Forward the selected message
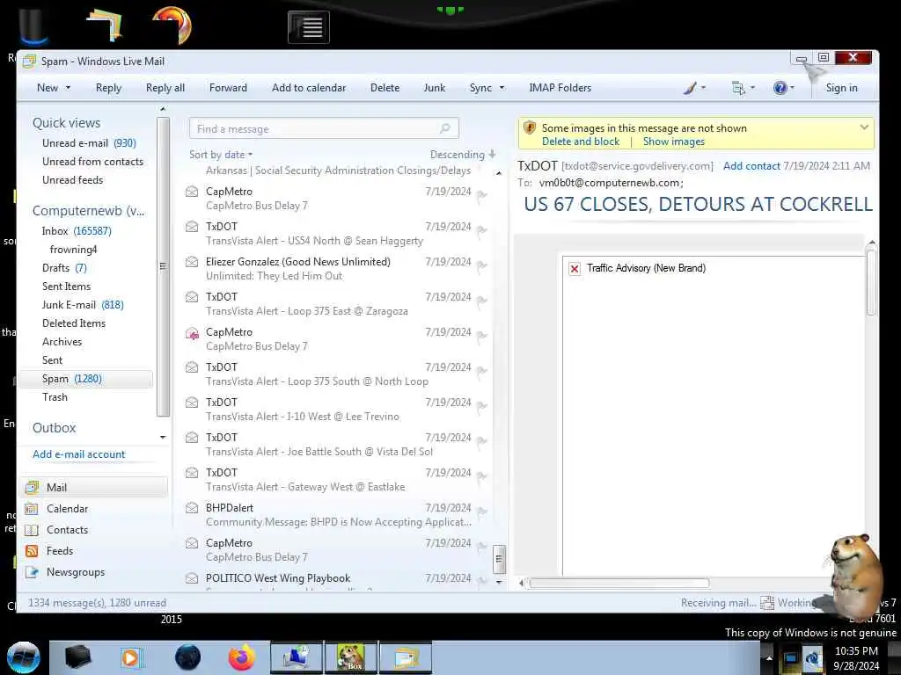901x675 pixels. (x=228, y=88)
